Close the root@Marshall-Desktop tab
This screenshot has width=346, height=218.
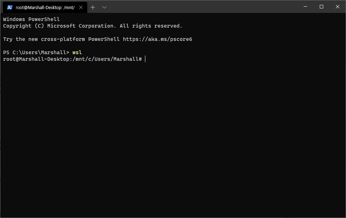click(x=81, y=7)
